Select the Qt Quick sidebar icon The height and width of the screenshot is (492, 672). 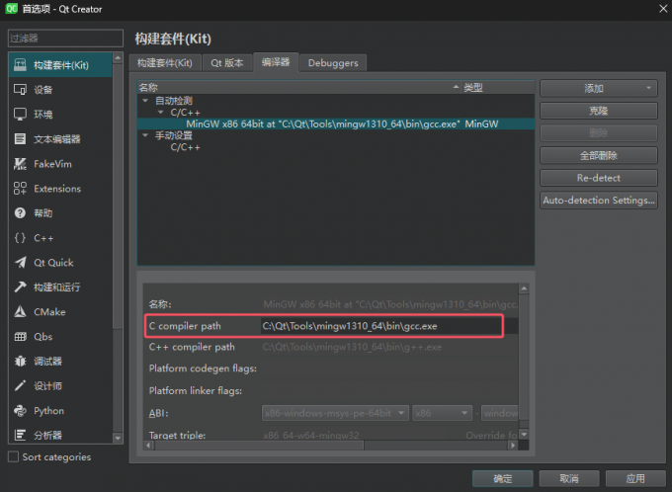coord(20,263)
